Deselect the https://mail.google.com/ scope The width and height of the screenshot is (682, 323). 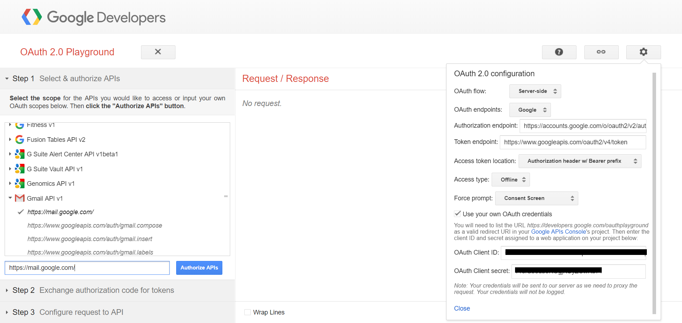(60, 212)
